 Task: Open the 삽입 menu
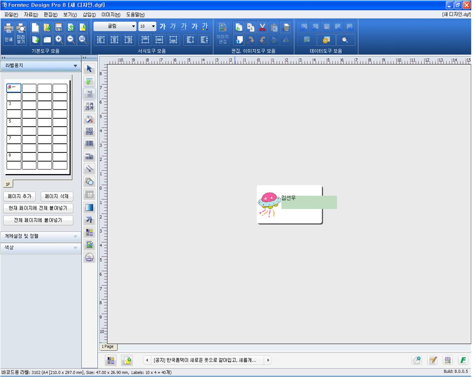(x=89, y=15)
